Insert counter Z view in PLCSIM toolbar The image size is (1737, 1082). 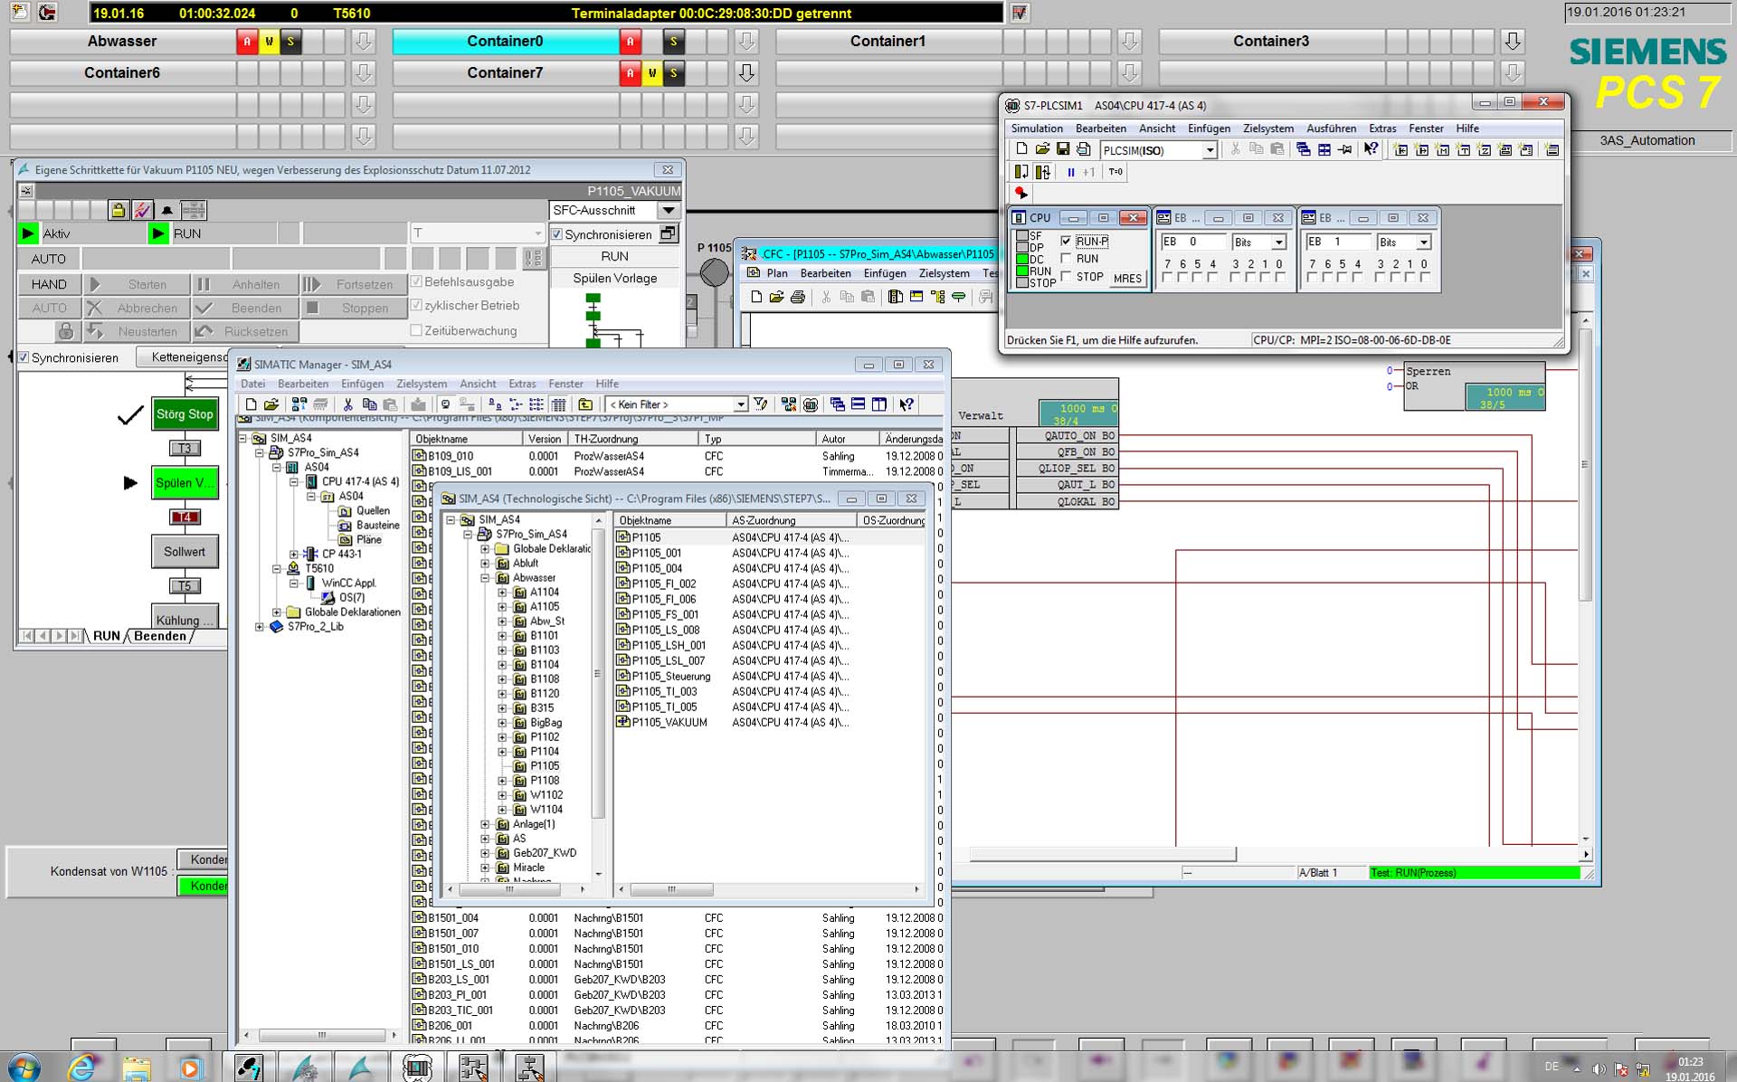point(1484,149)
